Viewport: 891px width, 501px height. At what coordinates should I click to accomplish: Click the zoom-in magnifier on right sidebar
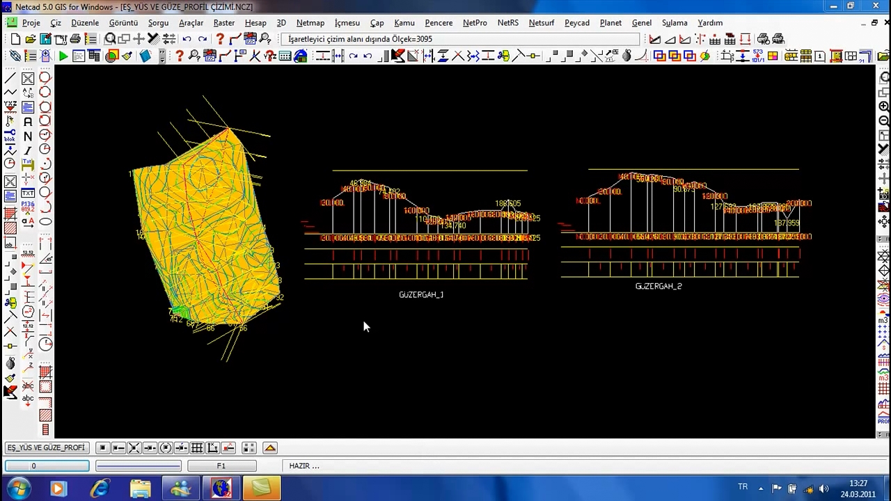pyautogui.click(x=883, y=106)
